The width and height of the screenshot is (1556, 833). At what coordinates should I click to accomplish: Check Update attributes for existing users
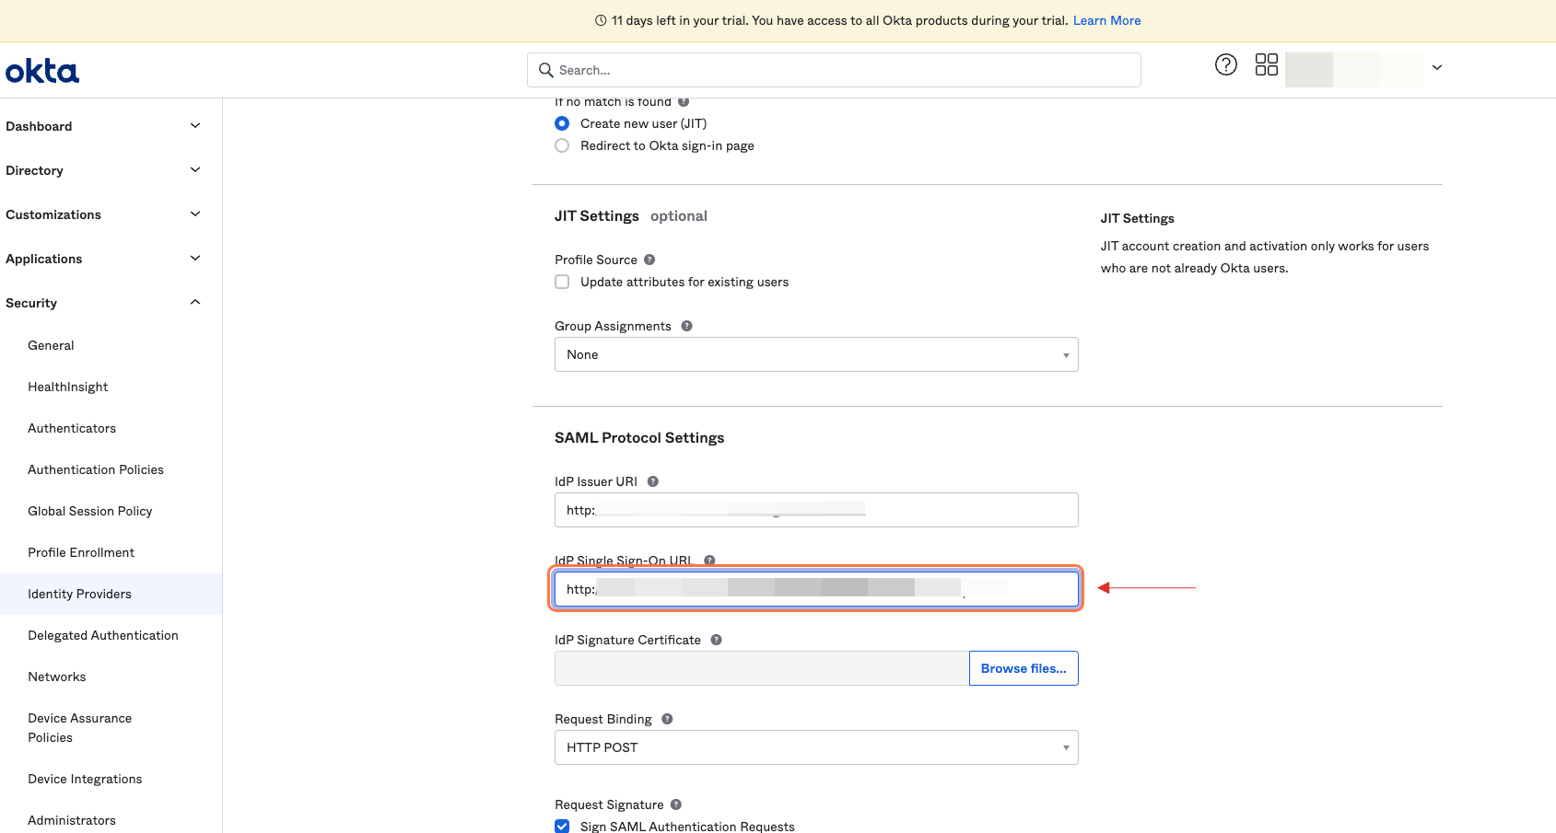tap(562, 282)
